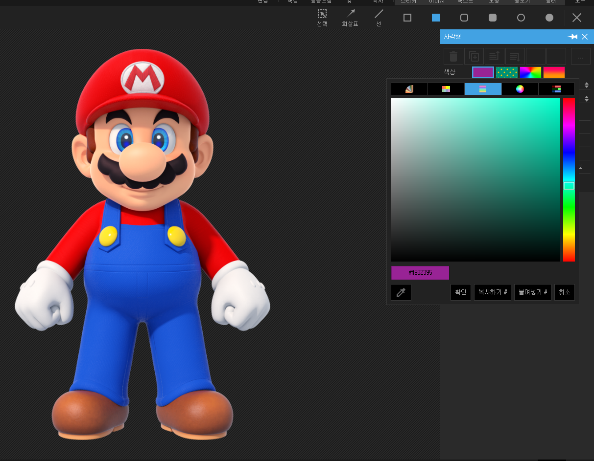594x461 pixels.
Task: Select the filled circle shape
Action: click(549, 18)
